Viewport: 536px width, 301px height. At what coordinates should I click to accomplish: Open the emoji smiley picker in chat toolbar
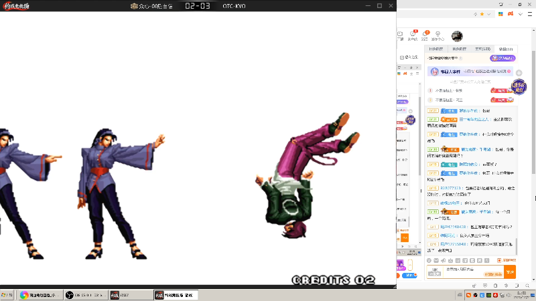pos(429,260)
